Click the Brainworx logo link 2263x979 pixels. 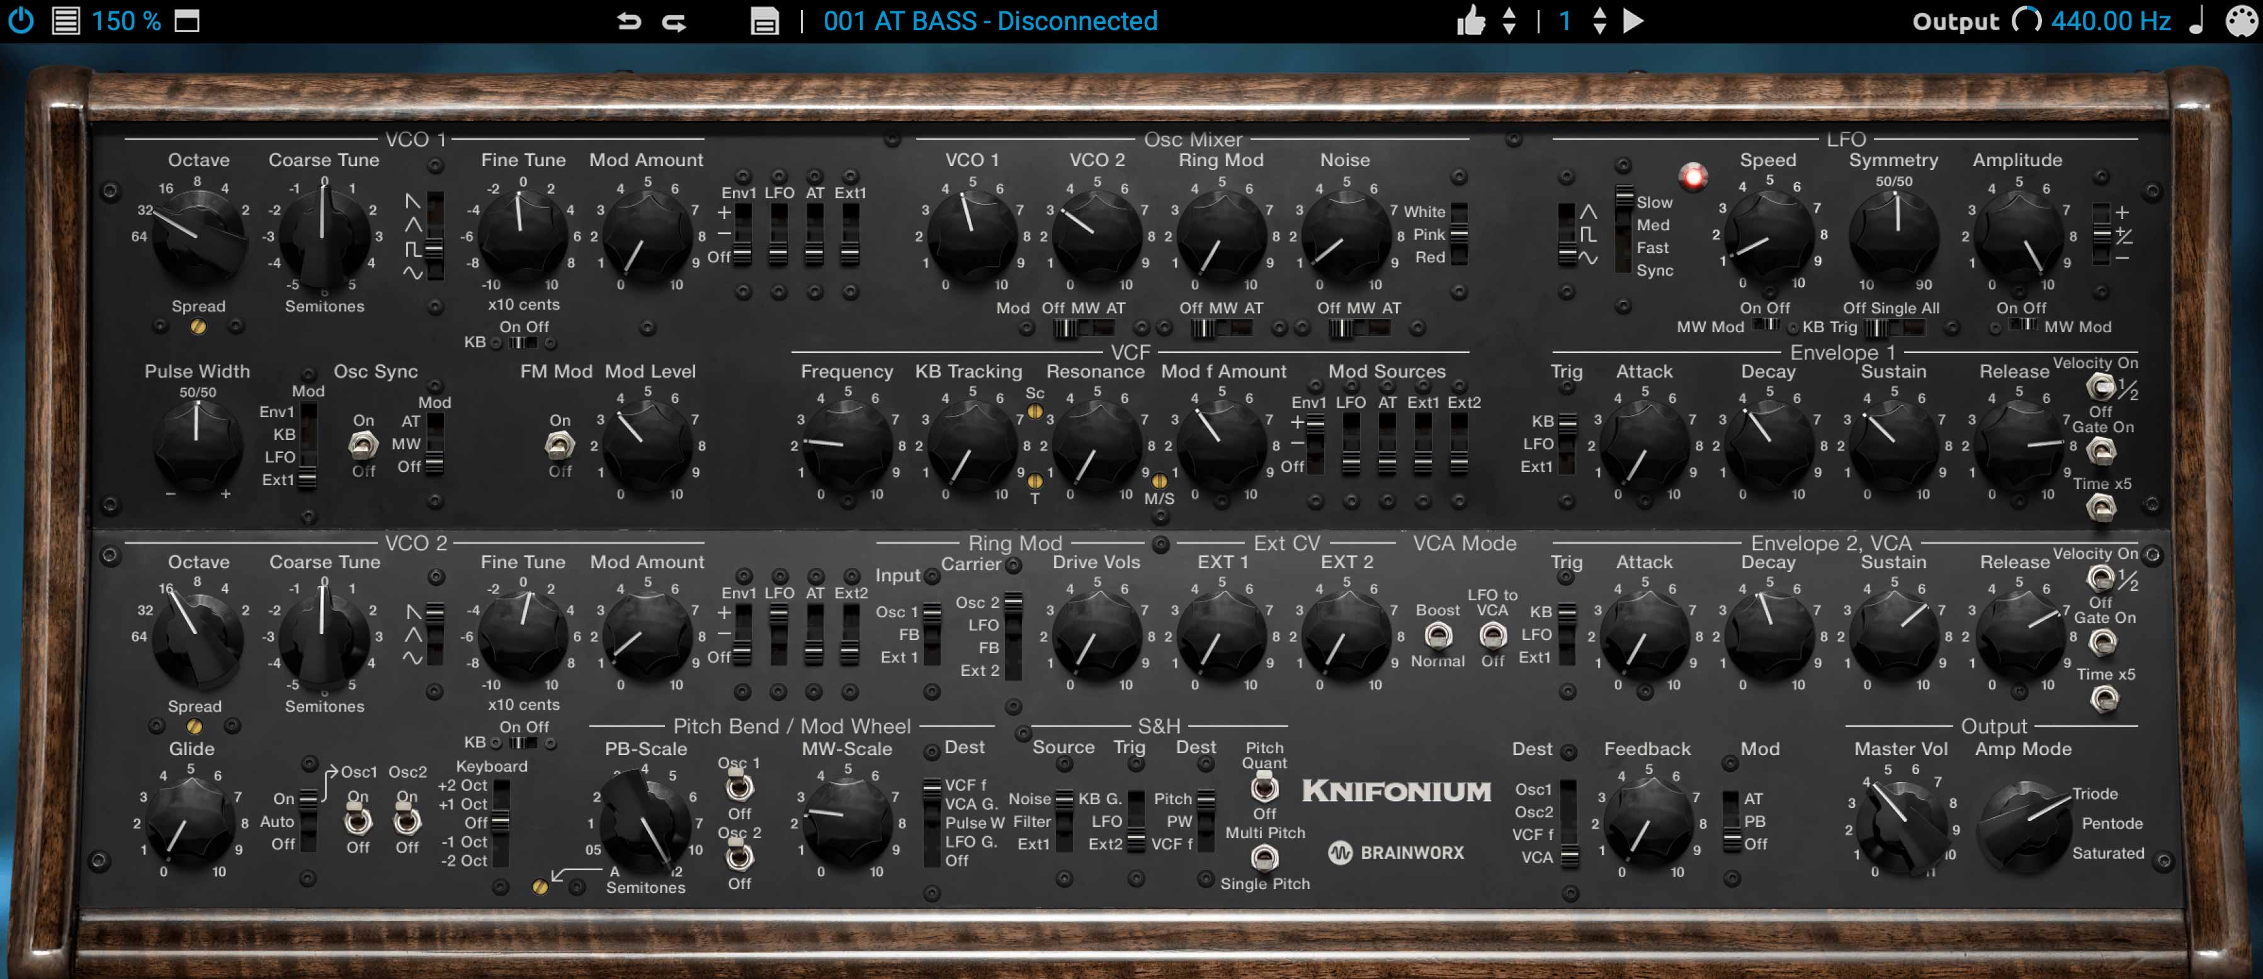tap(1397, 852)
